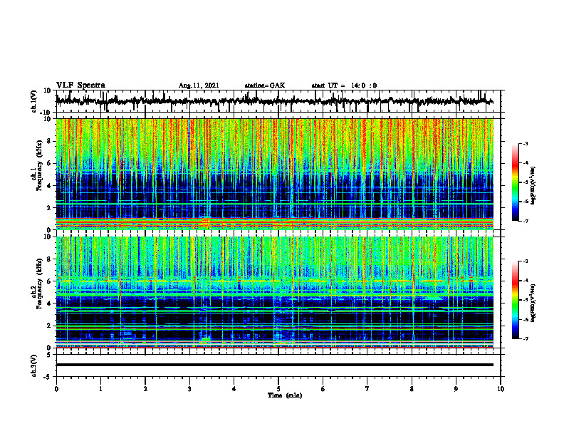Image resolution: width=564 pixels, height=436 pixels.
Task: Click the "ch.3(V)" axis label
Action: [33, 365]
